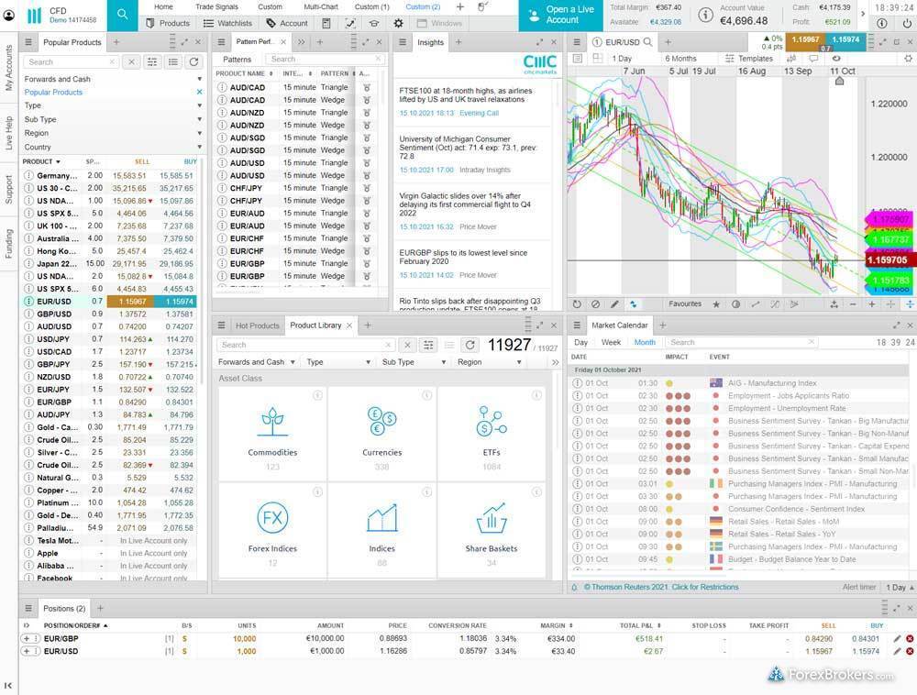Toggle the eye visibility icon on the chart toolbar
This screenshot has width=917, height=695.
tap(835, 58)
